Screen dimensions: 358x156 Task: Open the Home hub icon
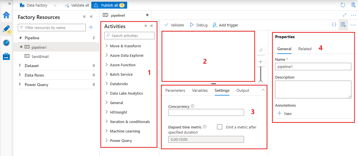6,15
